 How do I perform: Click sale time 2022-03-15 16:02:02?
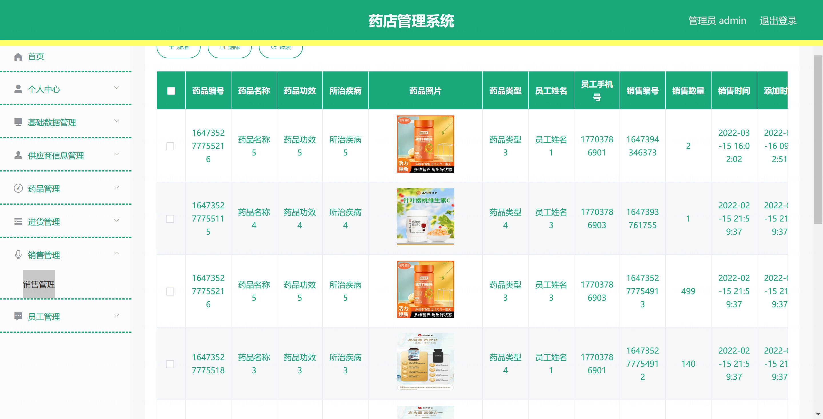734,146
